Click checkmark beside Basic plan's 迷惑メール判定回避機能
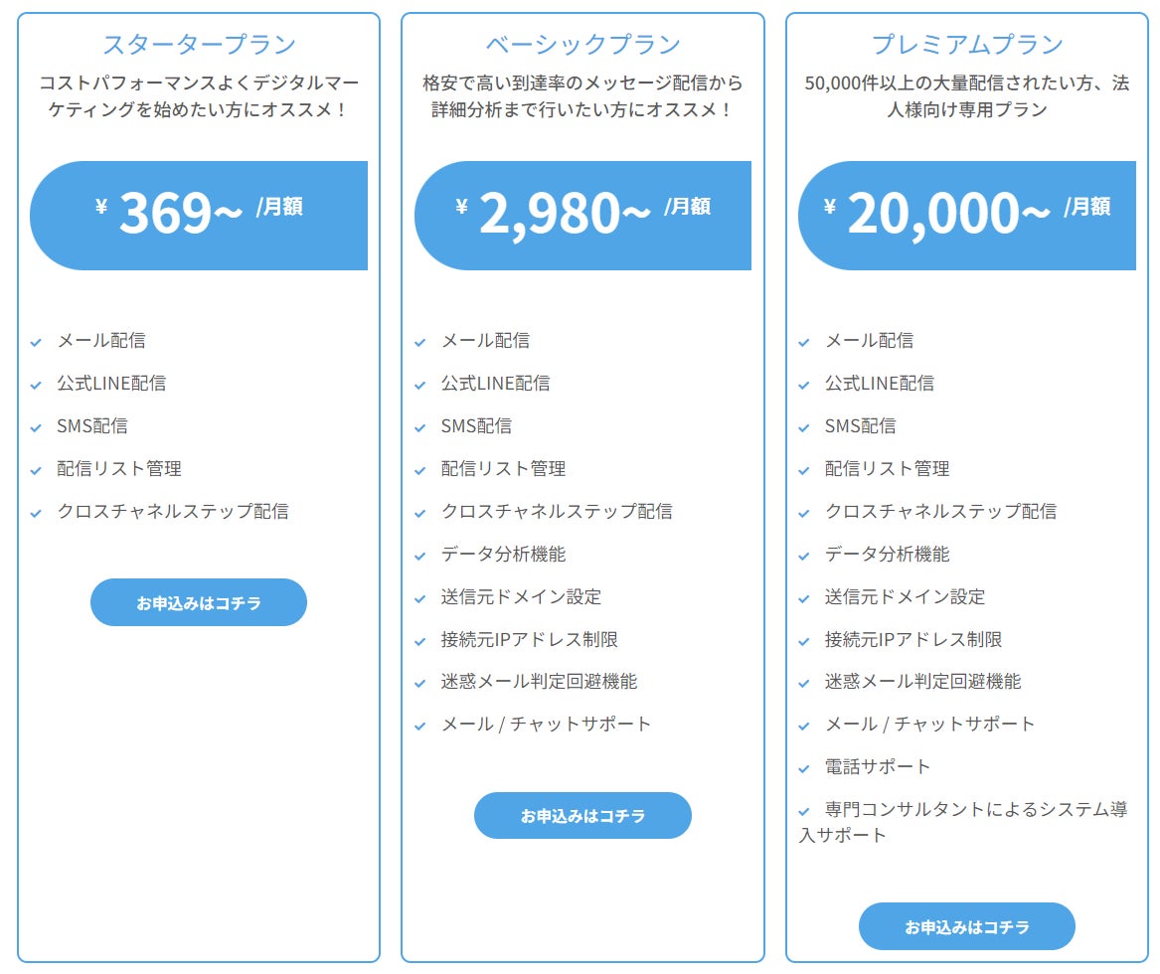The height and width of the screenshot is (974, 1160). coord(419,683)
